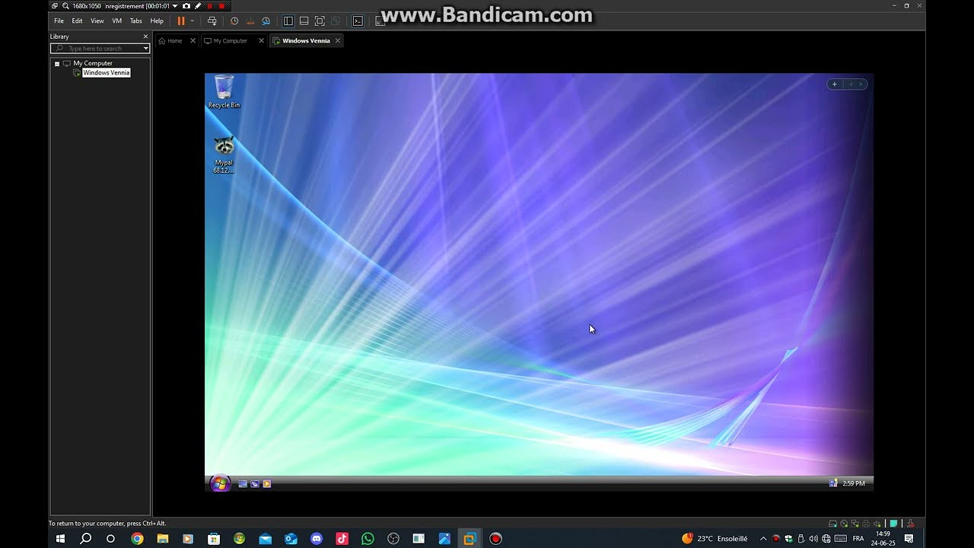Screen dimensions: 974x548
Task: Open the library search dropdown arrow
Action: (145, 49)
